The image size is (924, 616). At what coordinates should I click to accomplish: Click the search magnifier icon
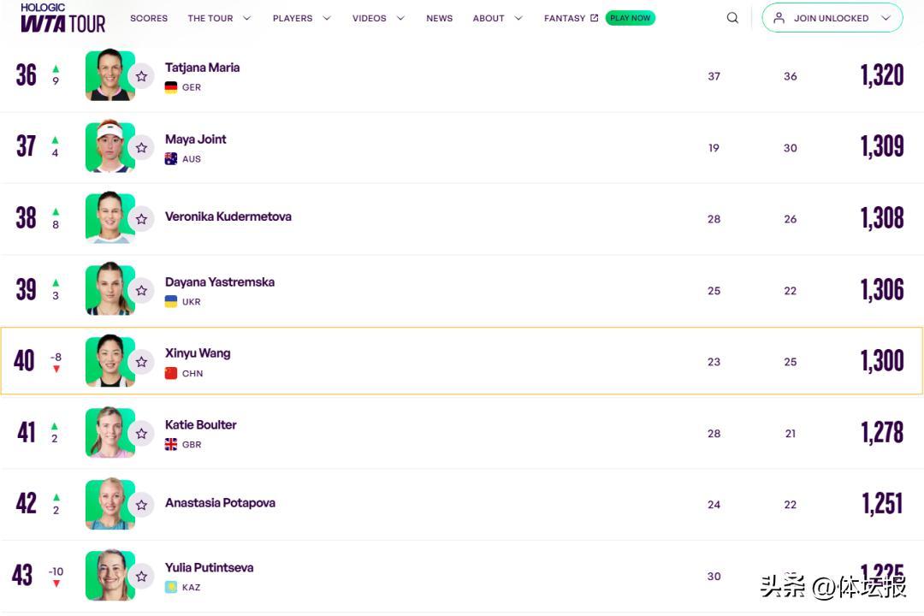tap(732, 18)
